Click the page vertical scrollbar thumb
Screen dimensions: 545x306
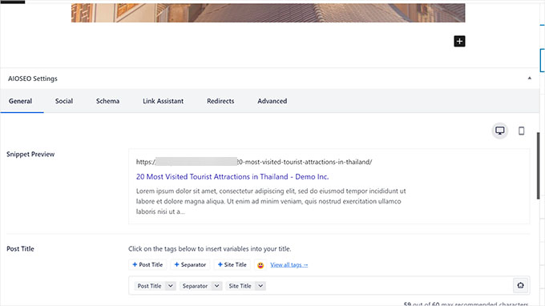[538, 165]
